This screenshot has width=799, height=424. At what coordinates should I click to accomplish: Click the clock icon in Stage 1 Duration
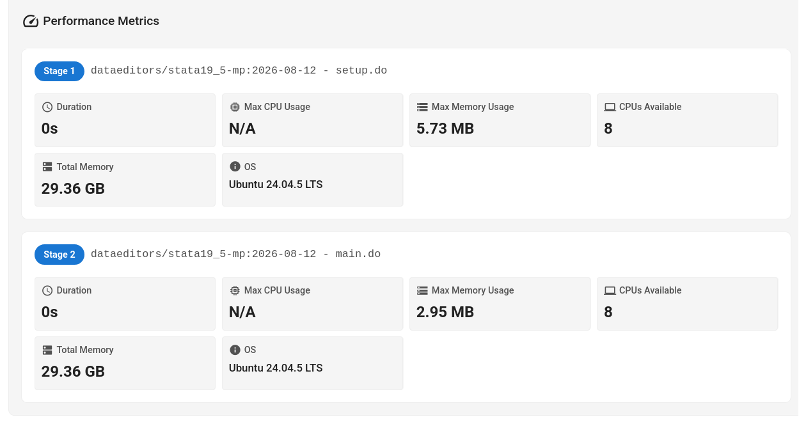coord(47,107)
